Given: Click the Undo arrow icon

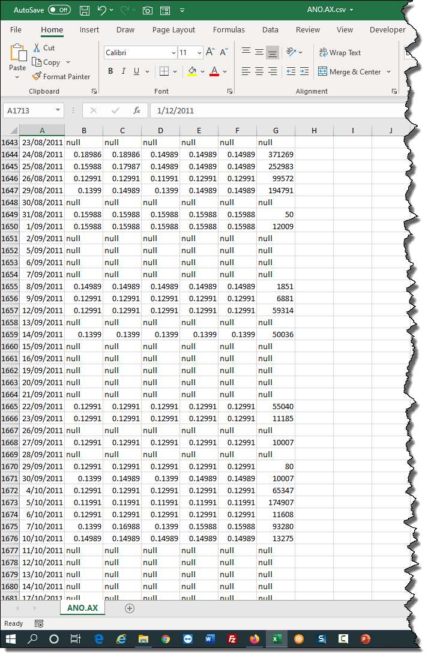Looking at the screenshot, I should 102,10.
